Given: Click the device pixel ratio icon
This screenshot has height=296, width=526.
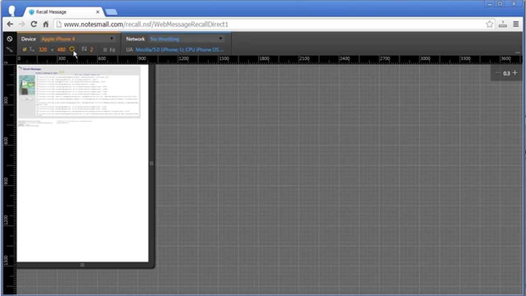Looking at the screenshot, I should (x=84, y=49).
